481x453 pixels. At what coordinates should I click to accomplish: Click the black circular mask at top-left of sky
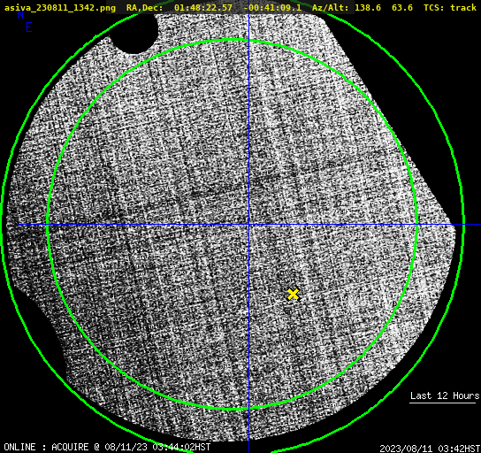coord(134,33)
